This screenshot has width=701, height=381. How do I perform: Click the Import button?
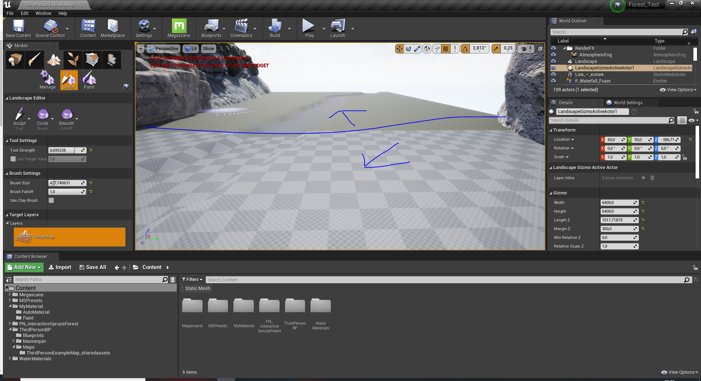coord(60,267)
